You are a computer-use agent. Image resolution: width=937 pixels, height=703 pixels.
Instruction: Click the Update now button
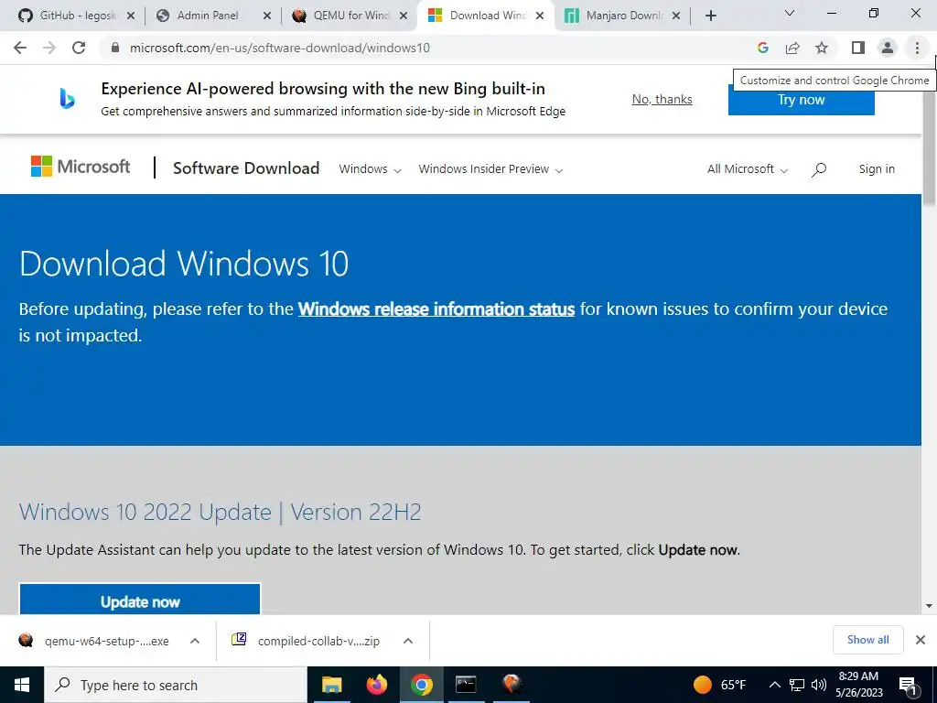140,600
